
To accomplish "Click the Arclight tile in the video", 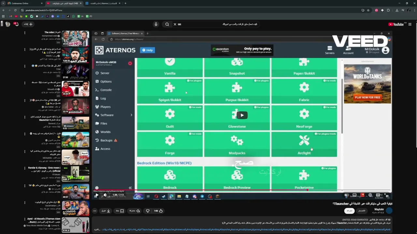I will pyautogui.click(x=304, y=144).
